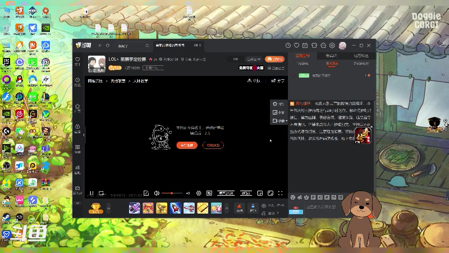Switch to the first chat panel tab
Screen dimensions: 449x253
coord(303,56)
